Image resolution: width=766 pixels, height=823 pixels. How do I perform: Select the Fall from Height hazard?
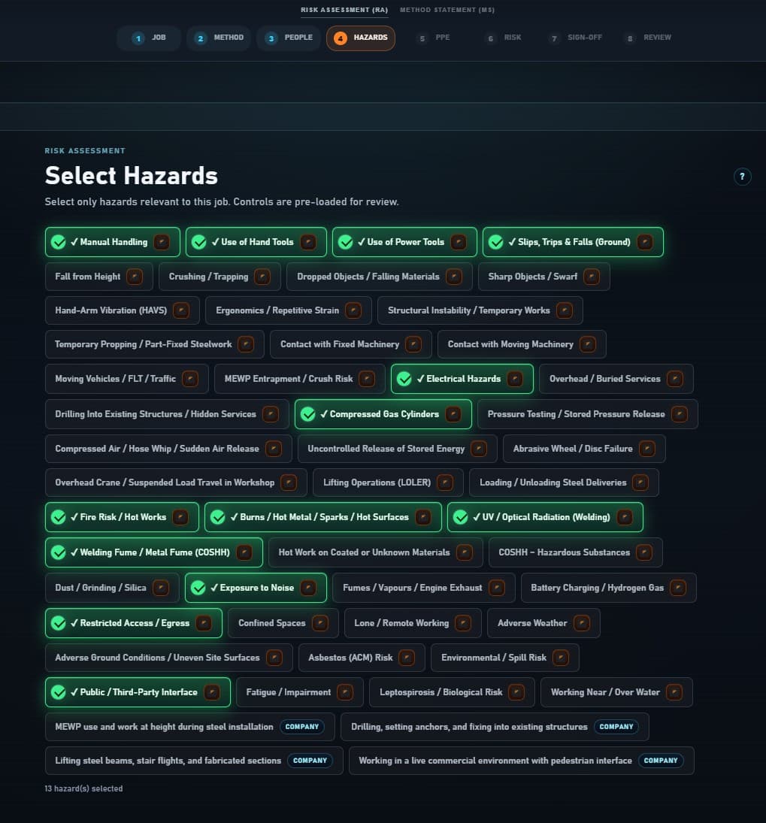click(98, 277)
